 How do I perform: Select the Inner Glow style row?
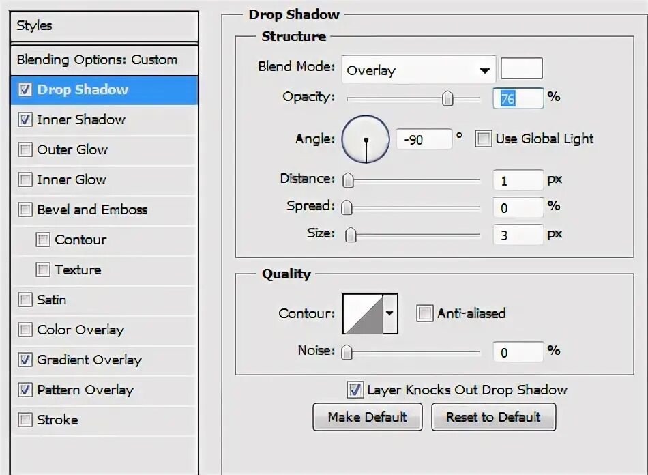pyautogui.click(x=104, y=179)
